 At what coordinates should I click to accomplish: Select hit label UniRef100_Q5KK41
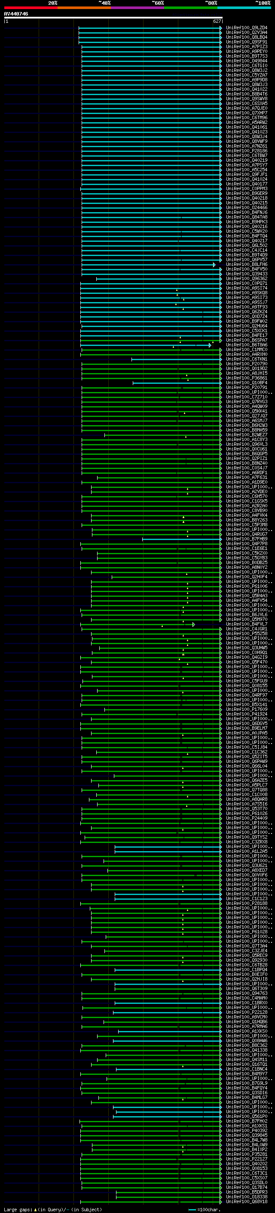247,411
